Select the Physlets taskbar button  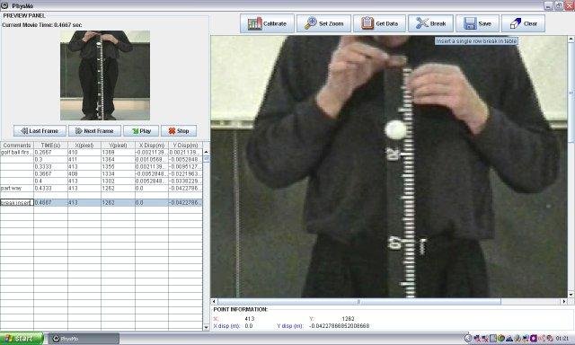pos(84,339)
